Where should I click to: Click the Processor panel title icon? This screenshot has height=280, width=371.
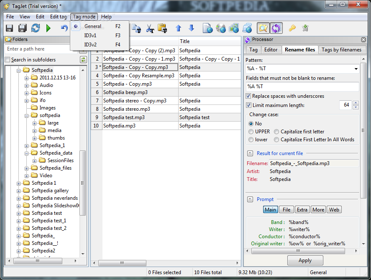(248, 40)
